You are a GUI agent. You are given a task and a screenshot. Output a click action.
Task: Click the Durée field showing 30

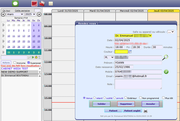point(157,47)
